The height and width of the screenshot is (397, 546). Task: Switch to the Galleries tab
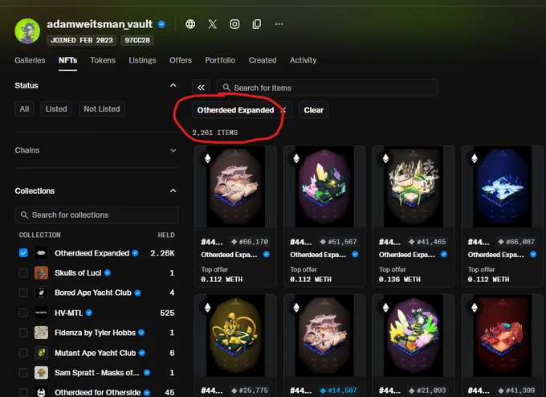pyautogui.click(x=30, y=60)
